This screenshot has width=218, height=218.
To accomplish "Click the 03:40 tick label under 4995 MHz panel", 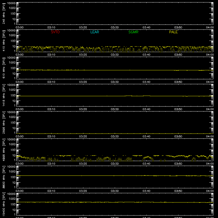I will click(x=146, y=164).
